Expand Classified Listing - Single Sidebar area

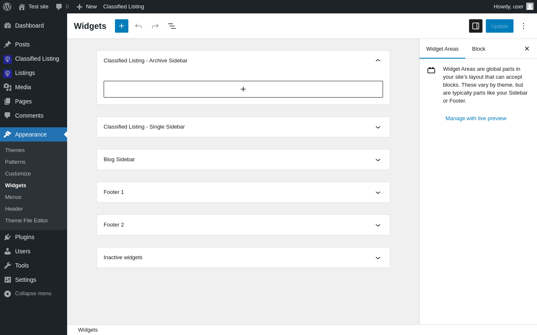378,127
